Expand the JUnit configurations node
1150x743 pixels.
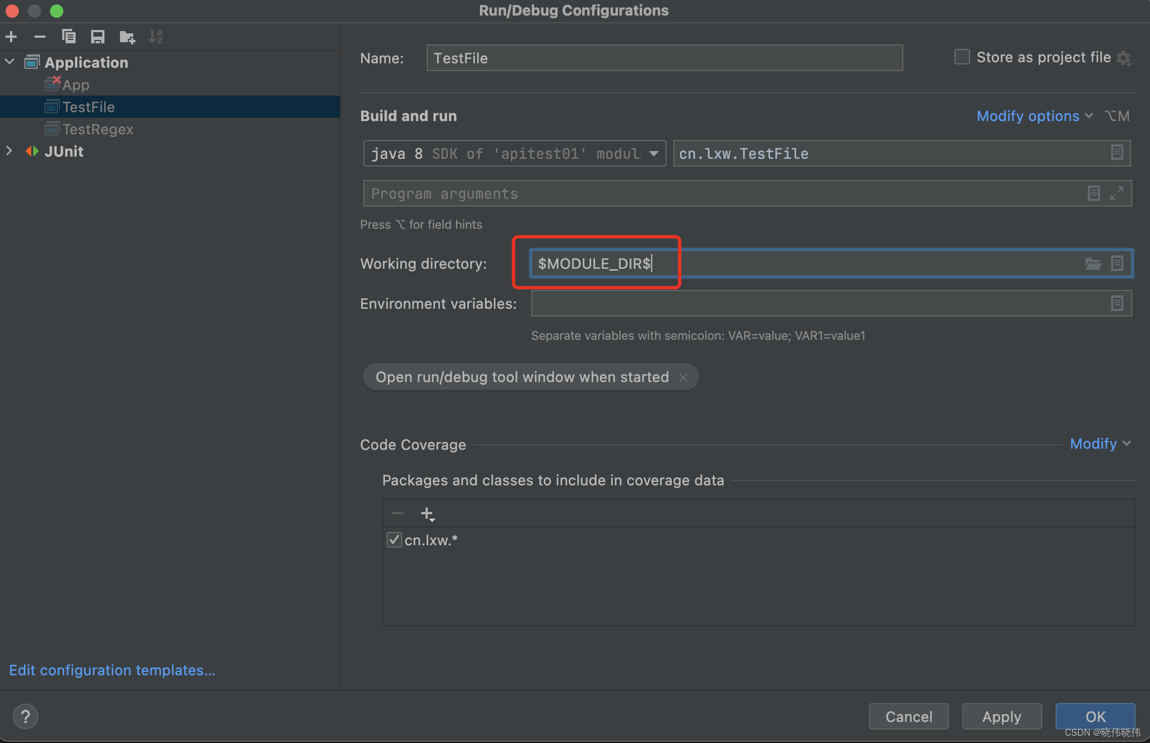9,151
